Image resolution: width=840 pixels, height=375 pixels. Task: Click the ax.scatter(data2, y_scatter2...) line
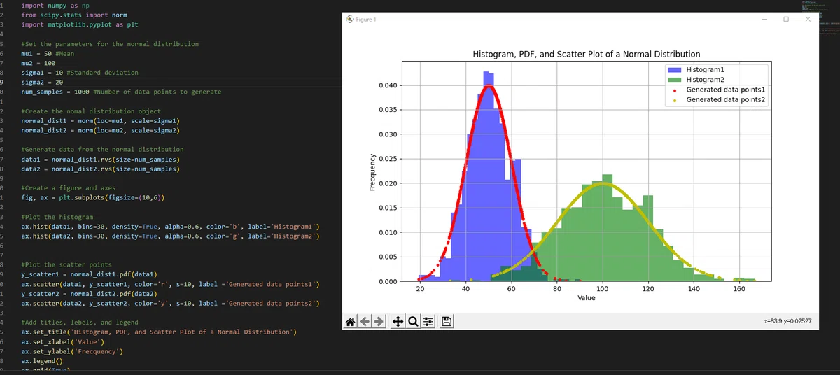(171, 304)
